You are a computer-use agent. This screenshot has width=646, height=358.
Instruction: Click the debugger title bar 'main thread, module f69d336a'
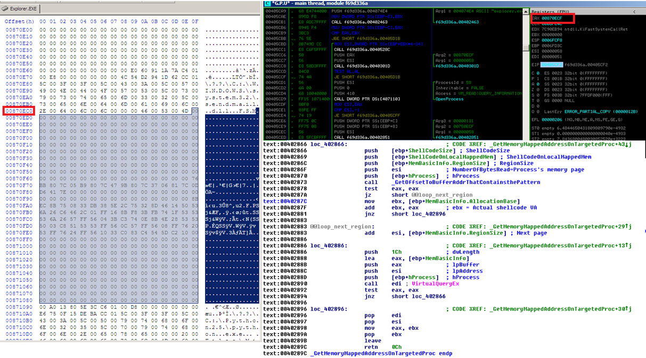pos(330,4)
